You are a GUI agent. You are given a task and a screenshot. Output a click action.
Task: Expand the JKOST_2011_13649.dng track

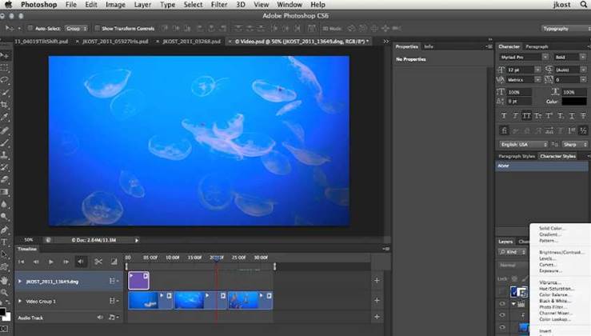[19, 281]
